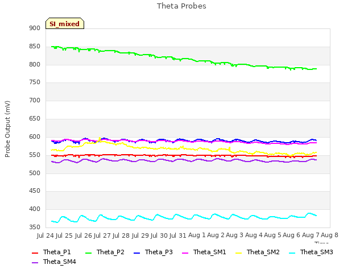Screen dimensions: 364x273
Task: Click the Probe Output (mV) axis label
Action: coord(7,129)
